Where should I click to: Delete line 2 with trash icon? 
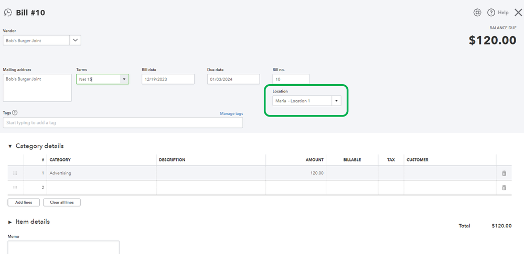pos(504,188)
